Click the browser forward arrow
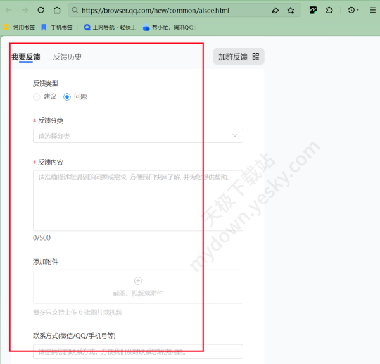This screenshot has width=380, height=364. pos(25,11)
